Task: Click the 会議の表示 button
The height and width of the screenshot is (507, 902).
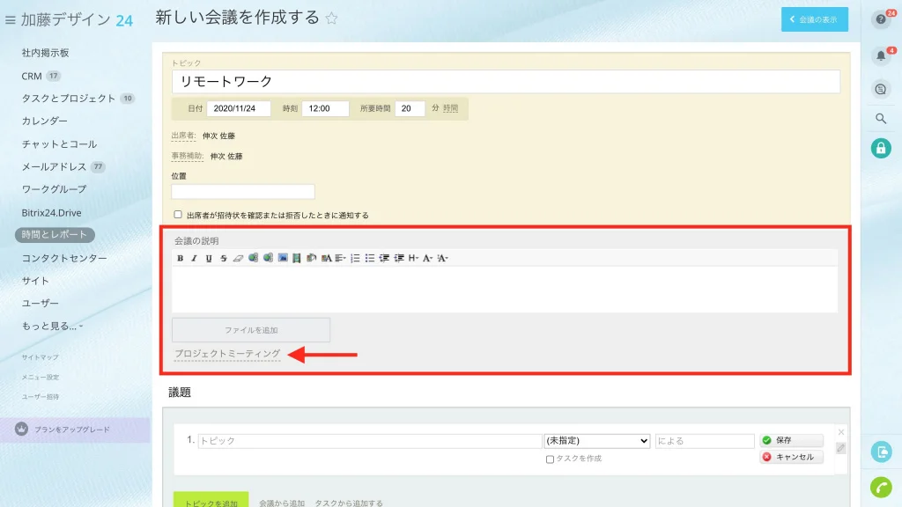Action: click(815, 19)
